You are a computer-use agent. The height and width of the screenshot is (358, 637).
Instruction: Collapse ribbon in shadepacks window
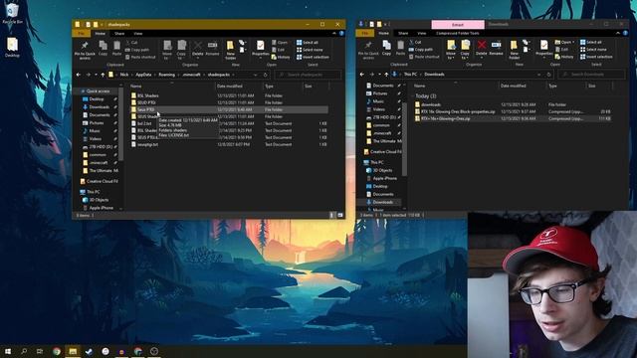click(334, 33)
